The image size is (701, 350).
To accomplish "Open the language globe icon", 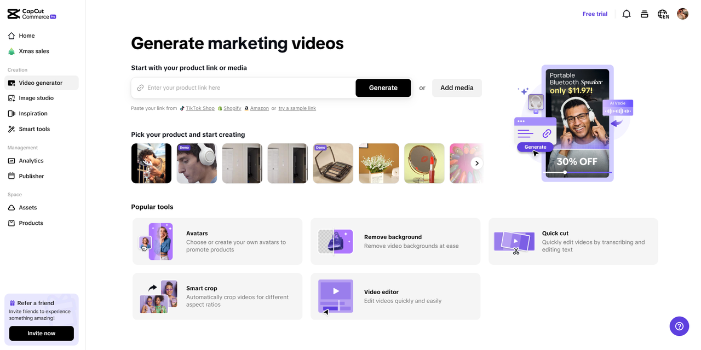I will coord(663,14).
